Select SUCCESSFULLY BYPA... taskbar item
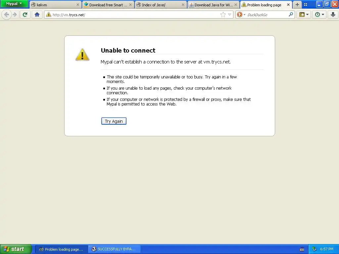 pyautogui.click(x=114, y=249)
